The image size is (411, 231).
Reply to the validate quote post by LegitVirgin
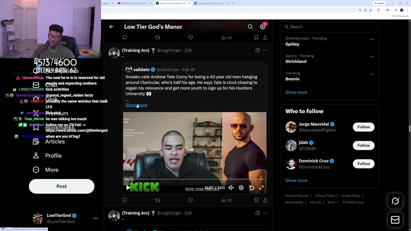coord(125,200)
